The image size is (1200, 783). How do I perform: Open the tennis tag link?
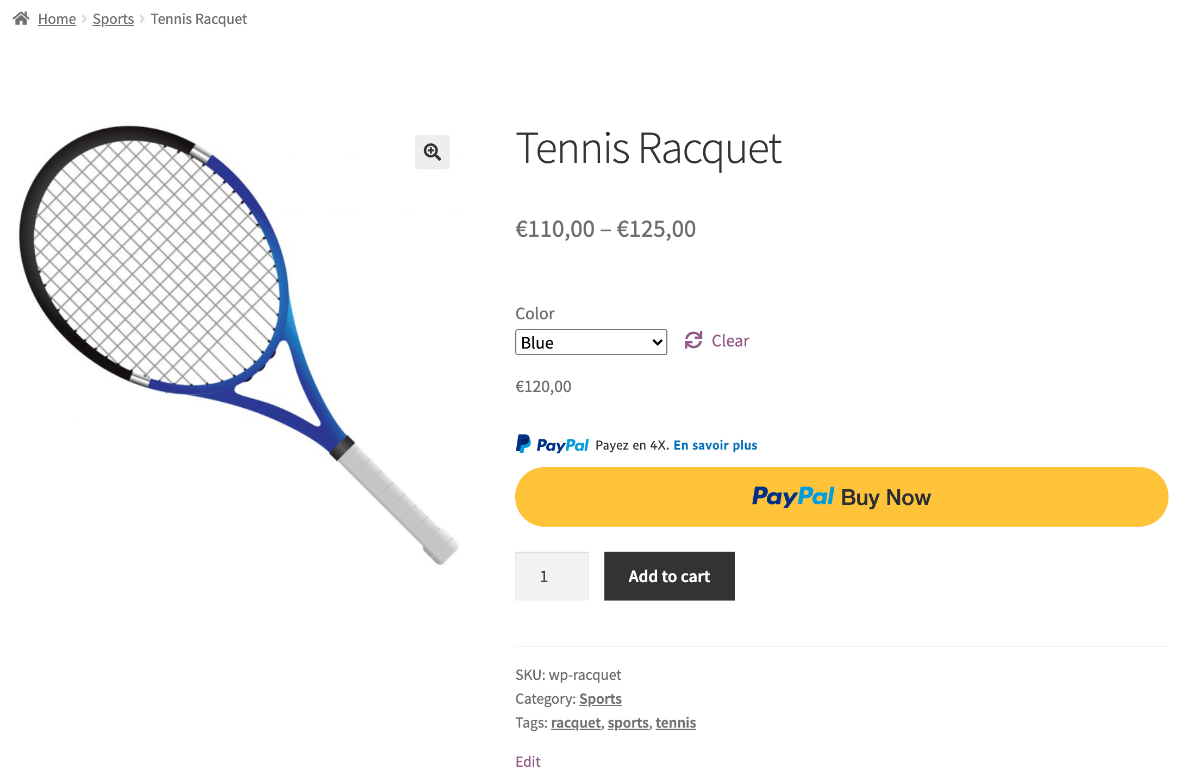pyautogui.click(x=676, y=723)
